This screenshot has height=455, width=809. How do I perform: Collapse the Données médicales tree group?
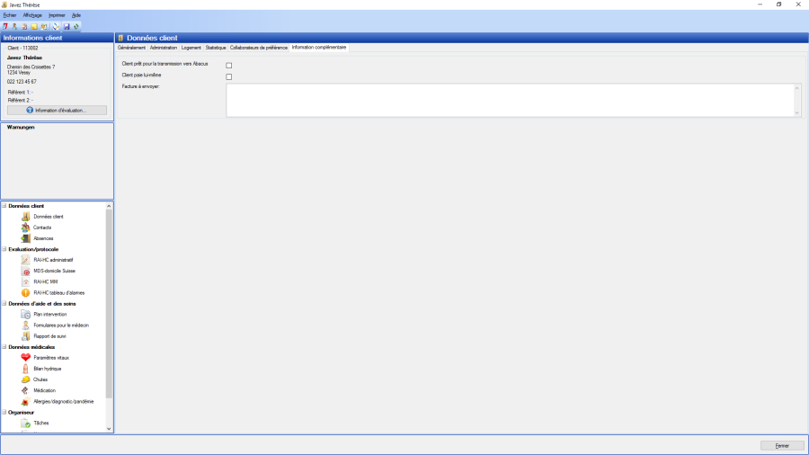pyautogui.click(x=4, y=347)
